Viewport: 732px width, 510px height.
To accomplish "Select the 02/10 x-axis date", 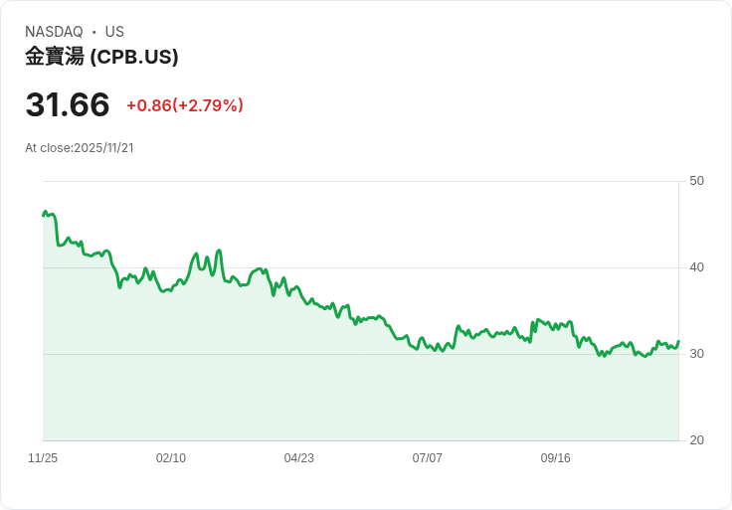I will [x=171, y=458].
